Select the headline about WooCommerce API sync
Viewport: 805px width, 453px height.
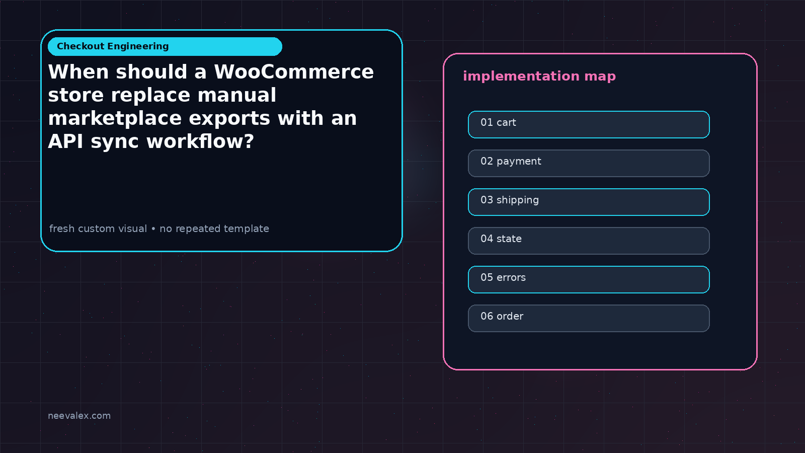[211, 107]
